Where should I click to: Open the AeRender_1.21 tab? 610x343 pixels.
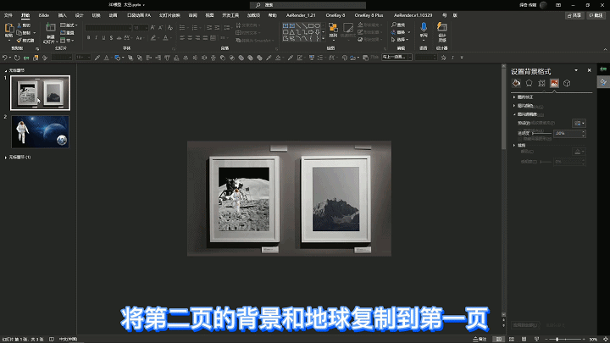(301, 15)
